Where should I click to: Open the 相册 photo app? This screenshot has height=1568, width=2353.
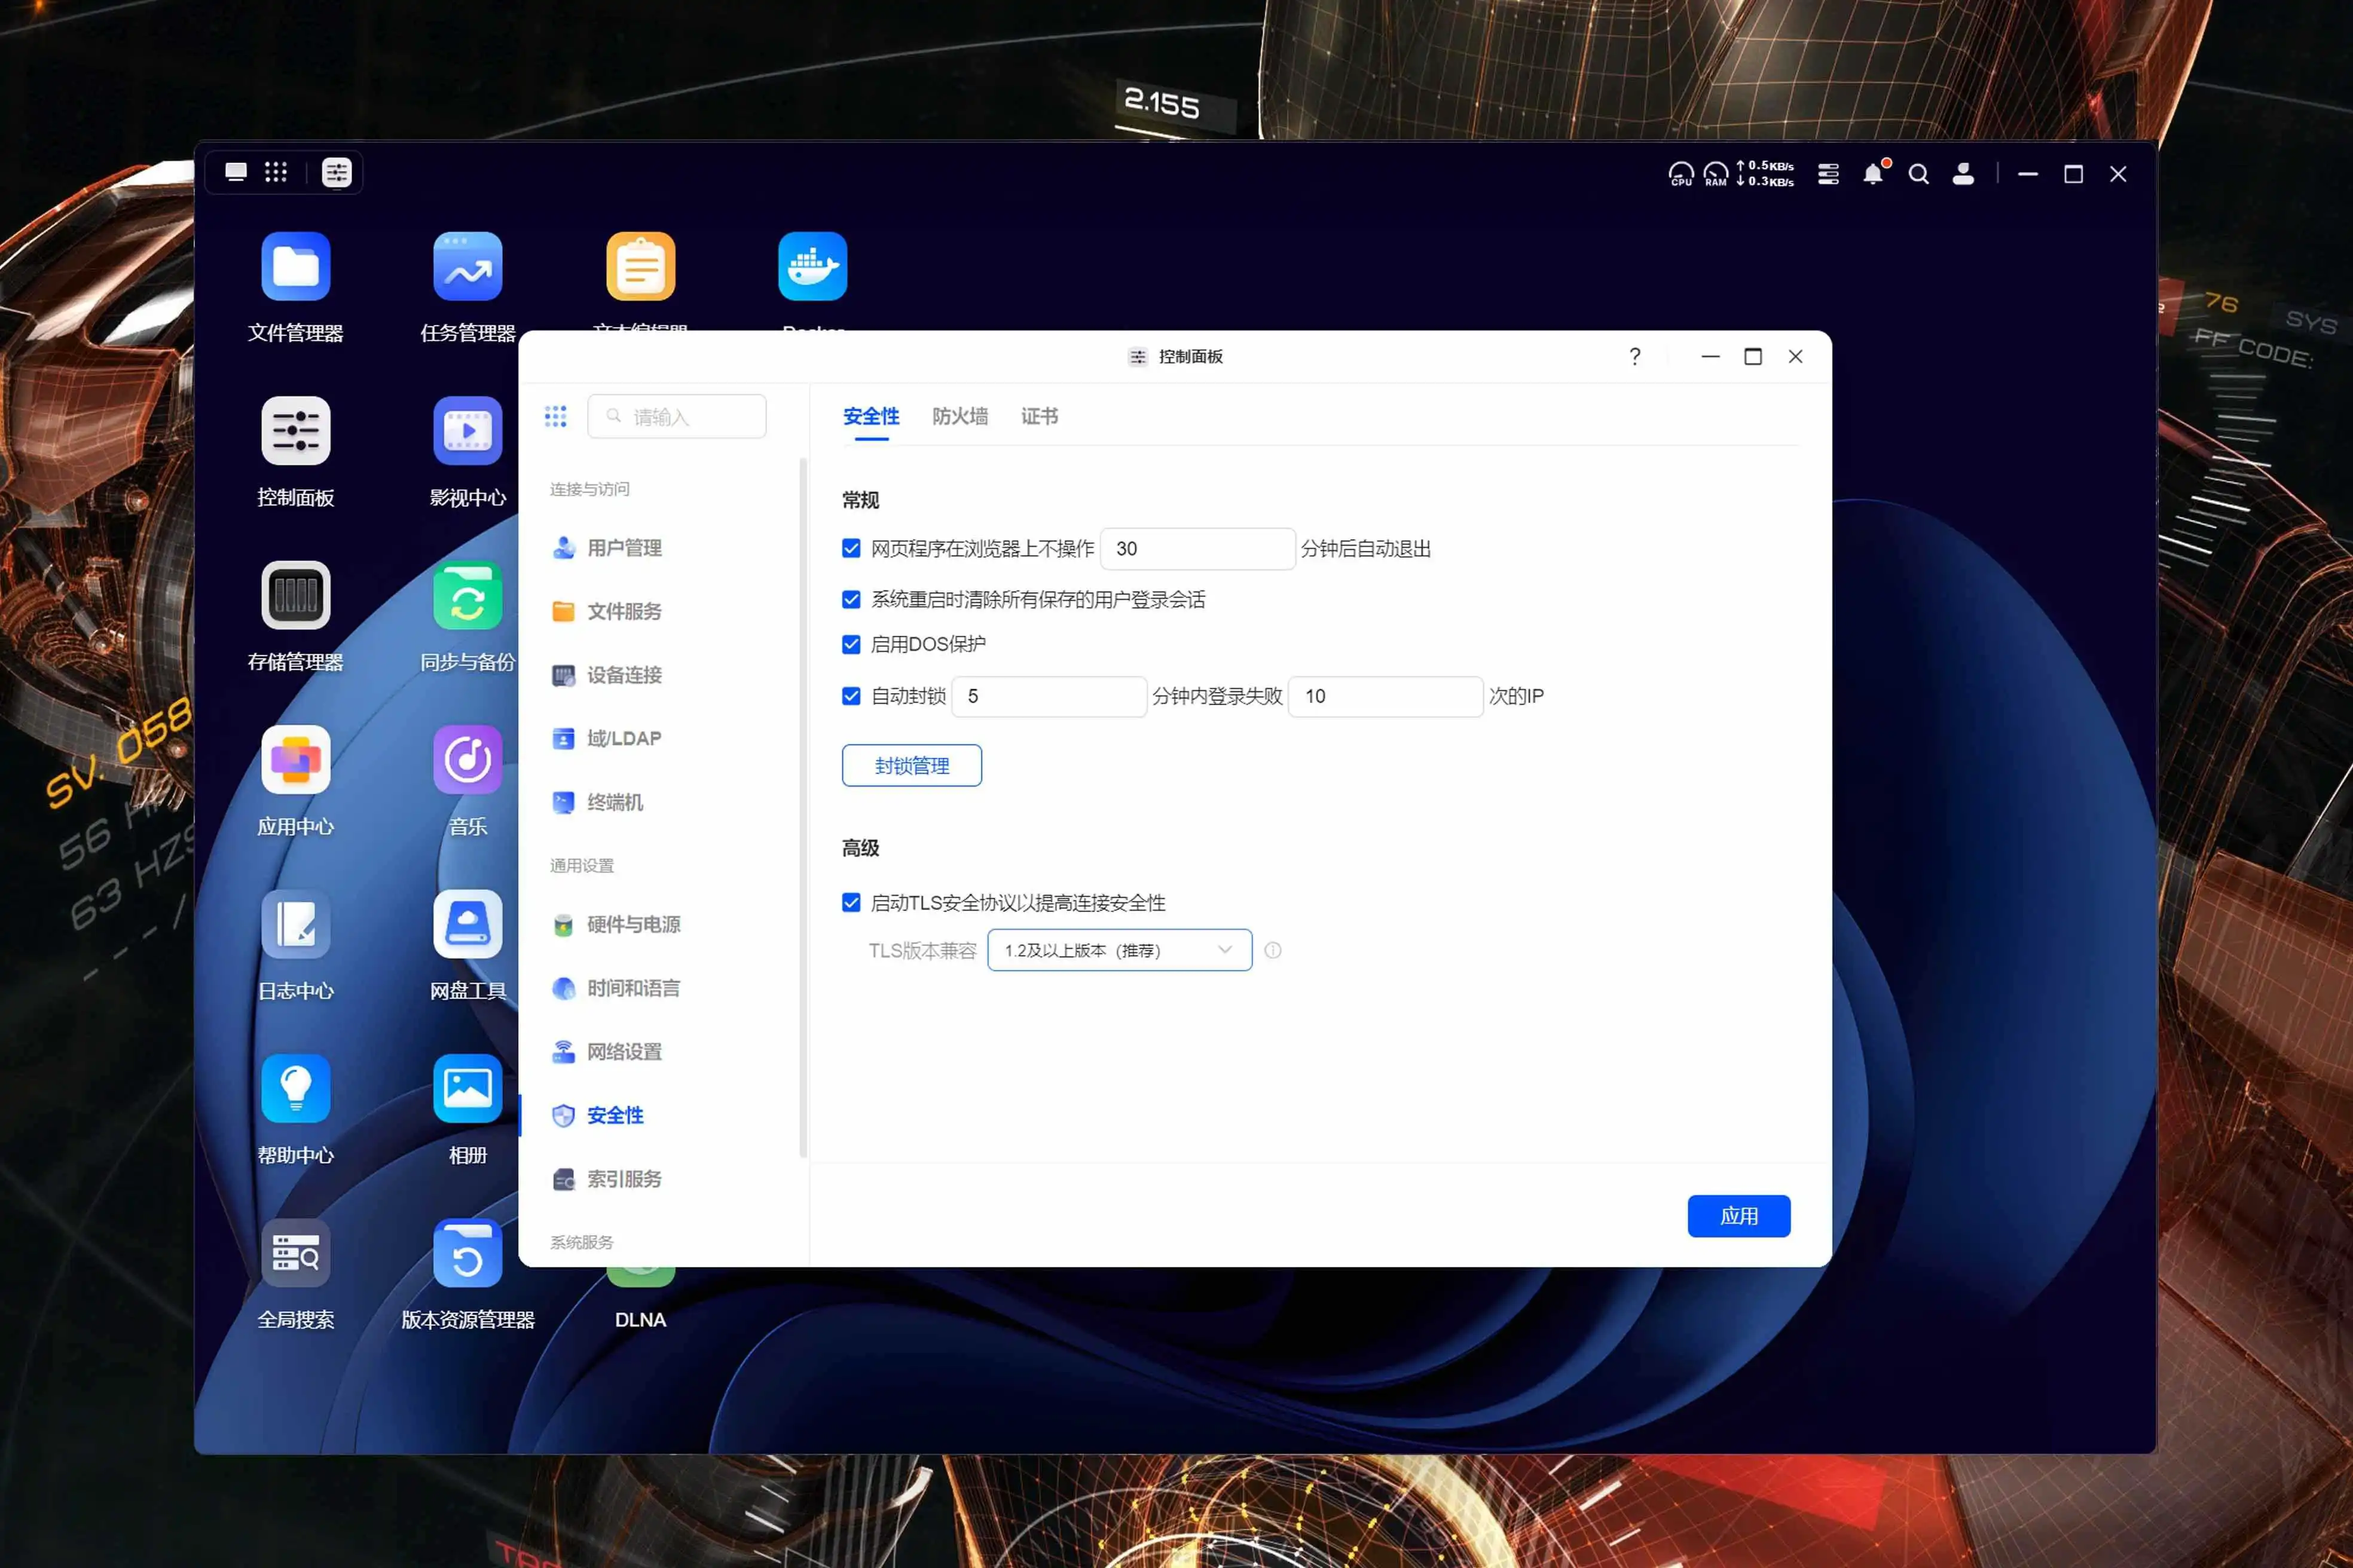pos(467,1088)
